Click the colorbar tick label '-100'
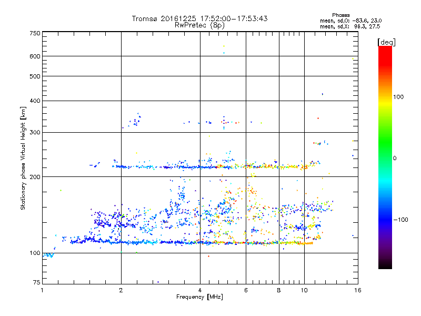 coord(401,220)
